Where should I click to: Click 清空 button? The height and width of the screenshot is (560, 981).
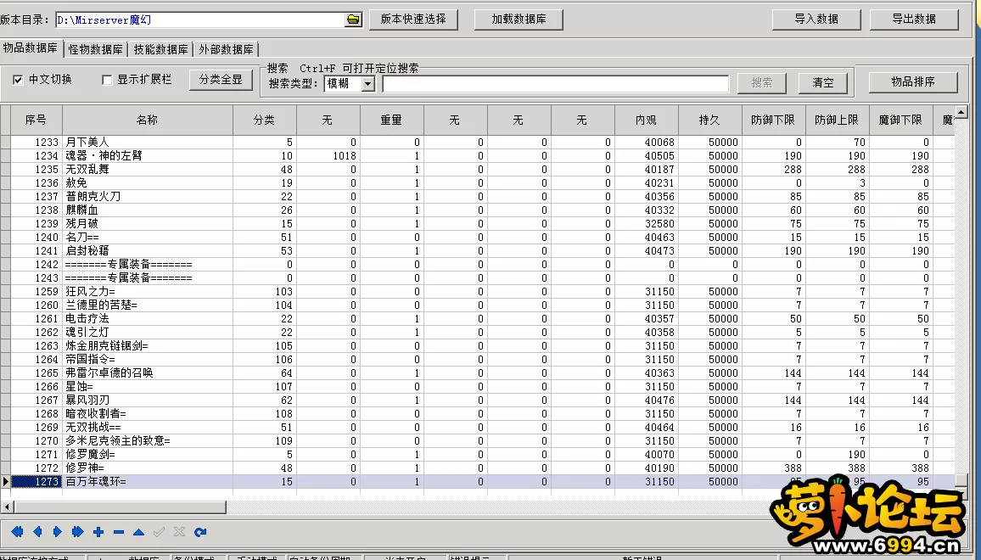point(823,82)
